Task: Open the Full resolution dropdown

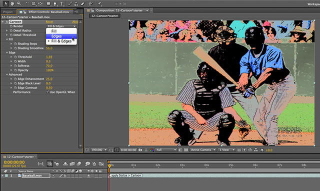Action: pyautogui.click(x=166, y=150)
